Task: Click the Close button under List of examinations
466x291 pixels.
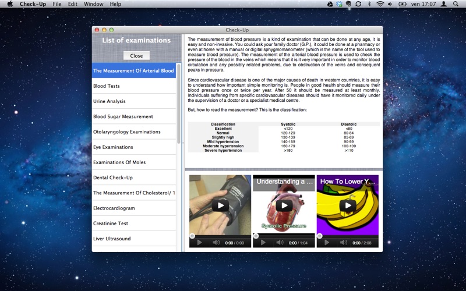Action: [136, 56]
